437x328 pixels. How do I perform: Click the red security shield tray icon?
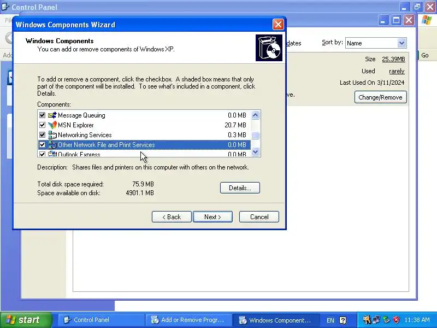[x=396, y=320]
